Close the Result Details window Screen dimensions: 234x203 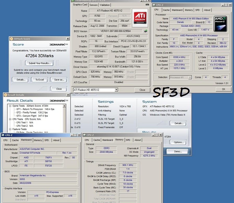(68, 95)
